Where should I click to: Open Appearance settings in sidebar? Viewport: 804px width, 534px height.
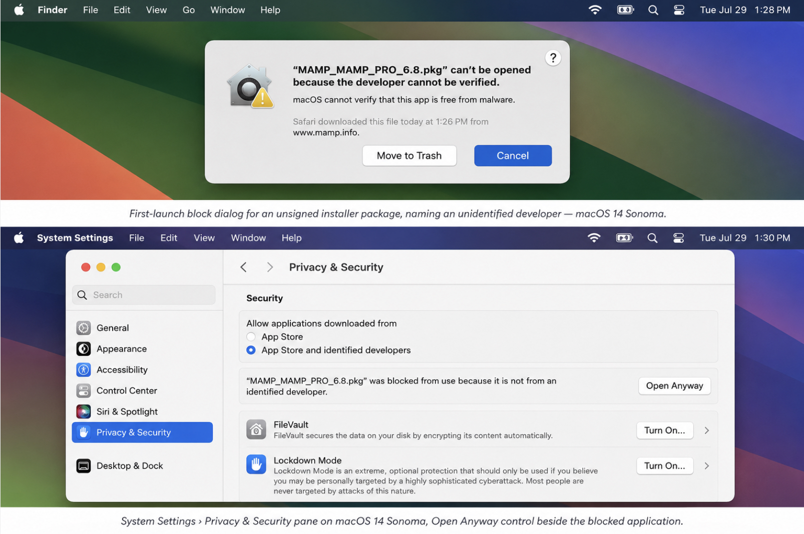142,349
